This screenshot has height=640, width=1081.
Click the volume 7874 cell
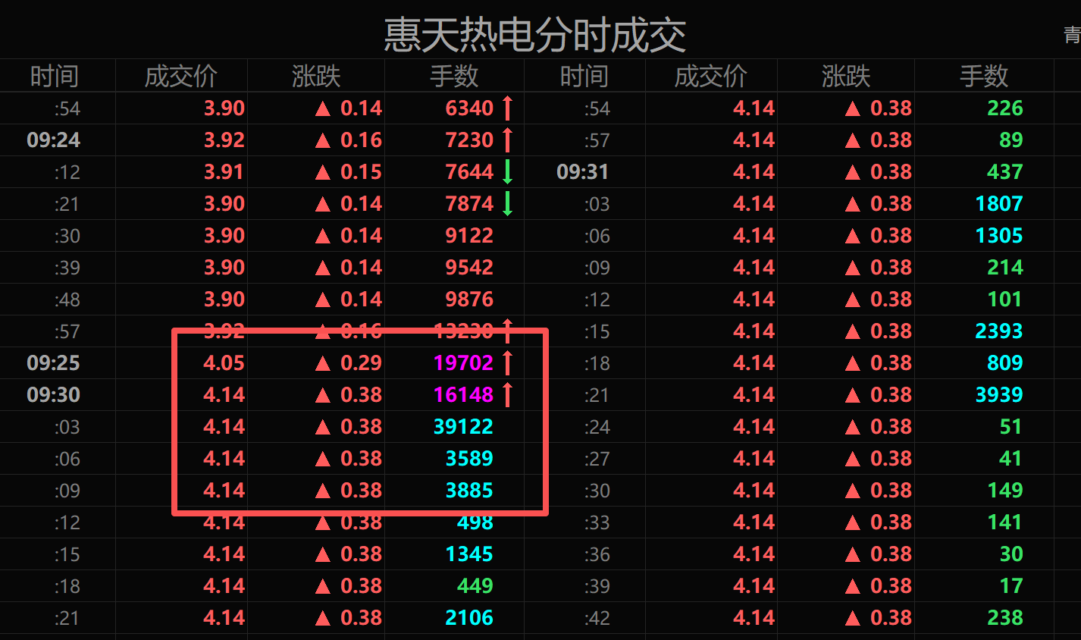[x=469, y=204]
